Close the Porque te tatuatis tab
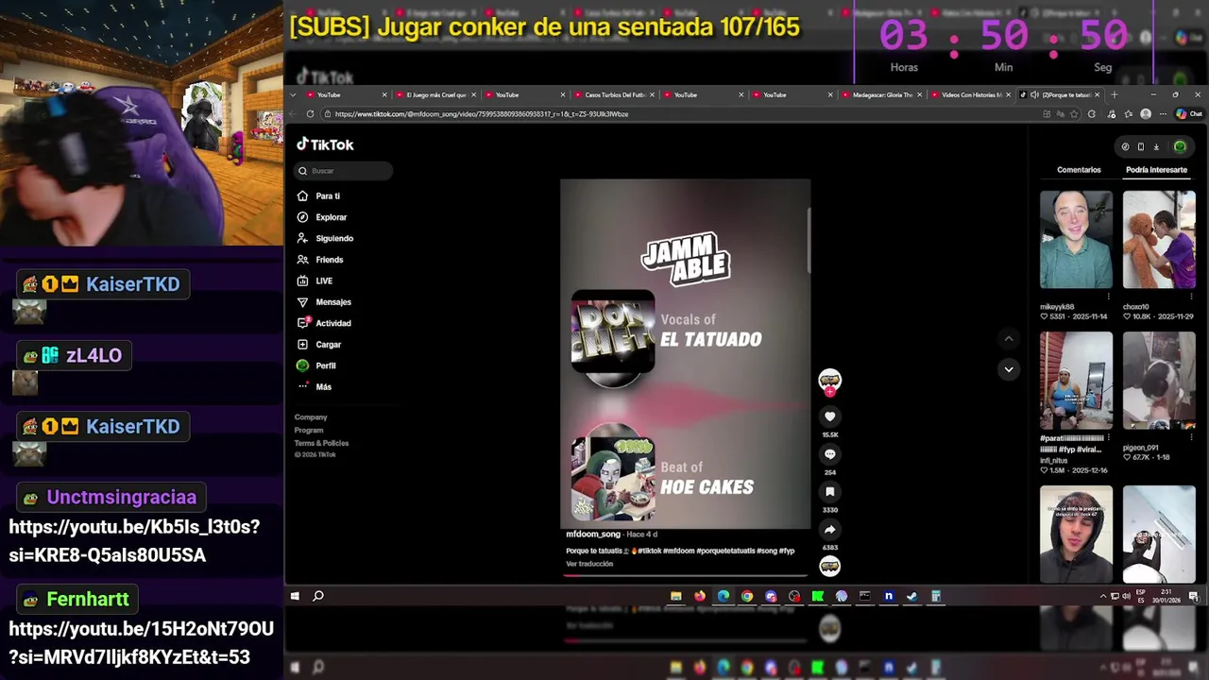The image size is (1209, 680). [1098, 94]
